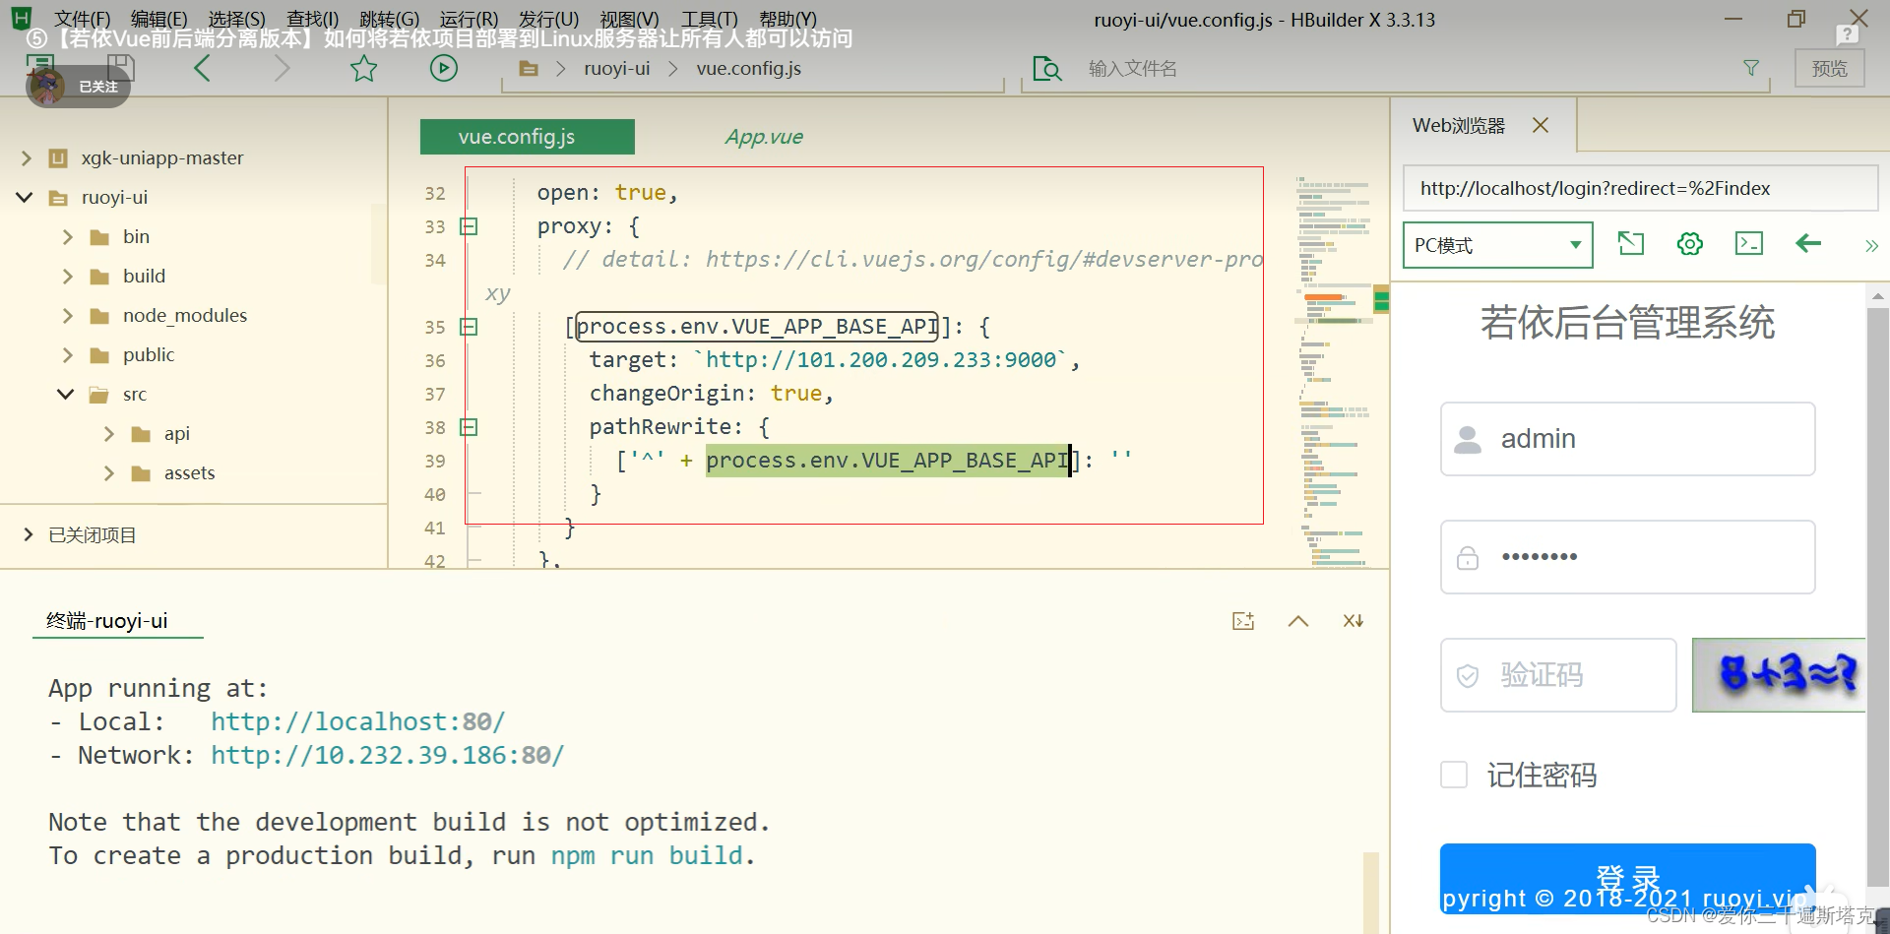This screenshot has height=934, width=1890.
Task: Open http://localhost:80/ link
Action: pyautogui.click(x=357, y=721)
